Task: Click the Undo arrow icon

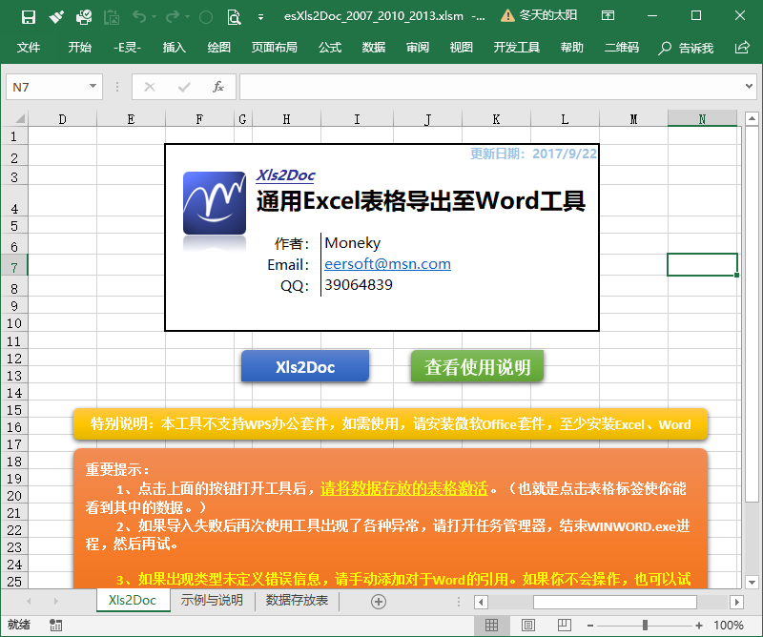Action: pyautogui.click(x=139, y=17)
